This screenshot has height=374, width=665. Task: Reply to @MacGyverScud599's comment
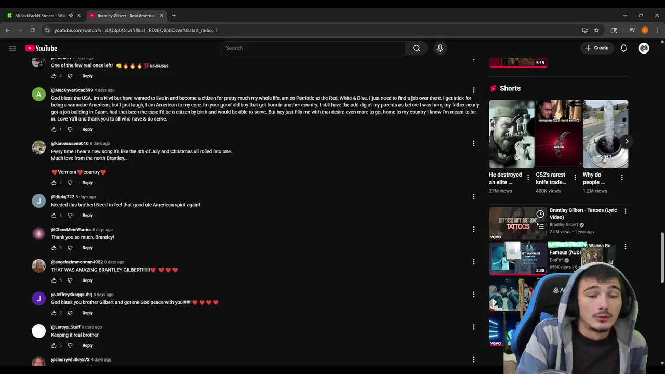(x=87, y=129)
